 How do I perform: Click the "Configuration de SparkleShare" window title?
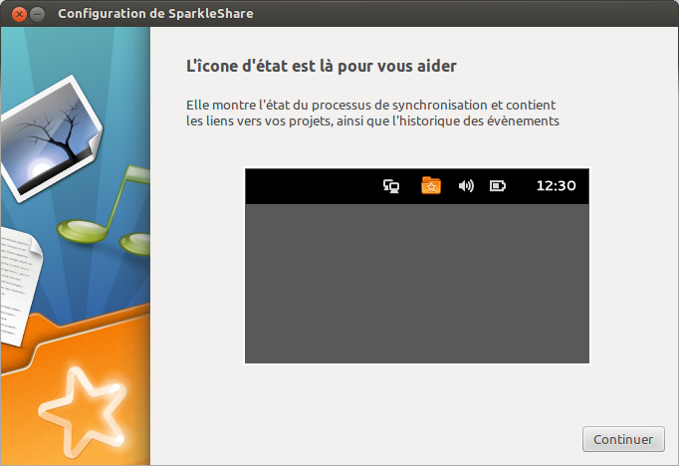[x=155, y=14]
